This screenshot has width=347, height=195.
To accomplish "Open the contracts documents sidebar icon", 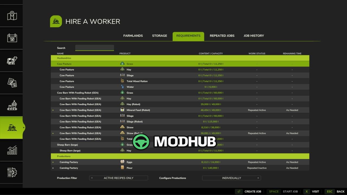I will point(12,83).
